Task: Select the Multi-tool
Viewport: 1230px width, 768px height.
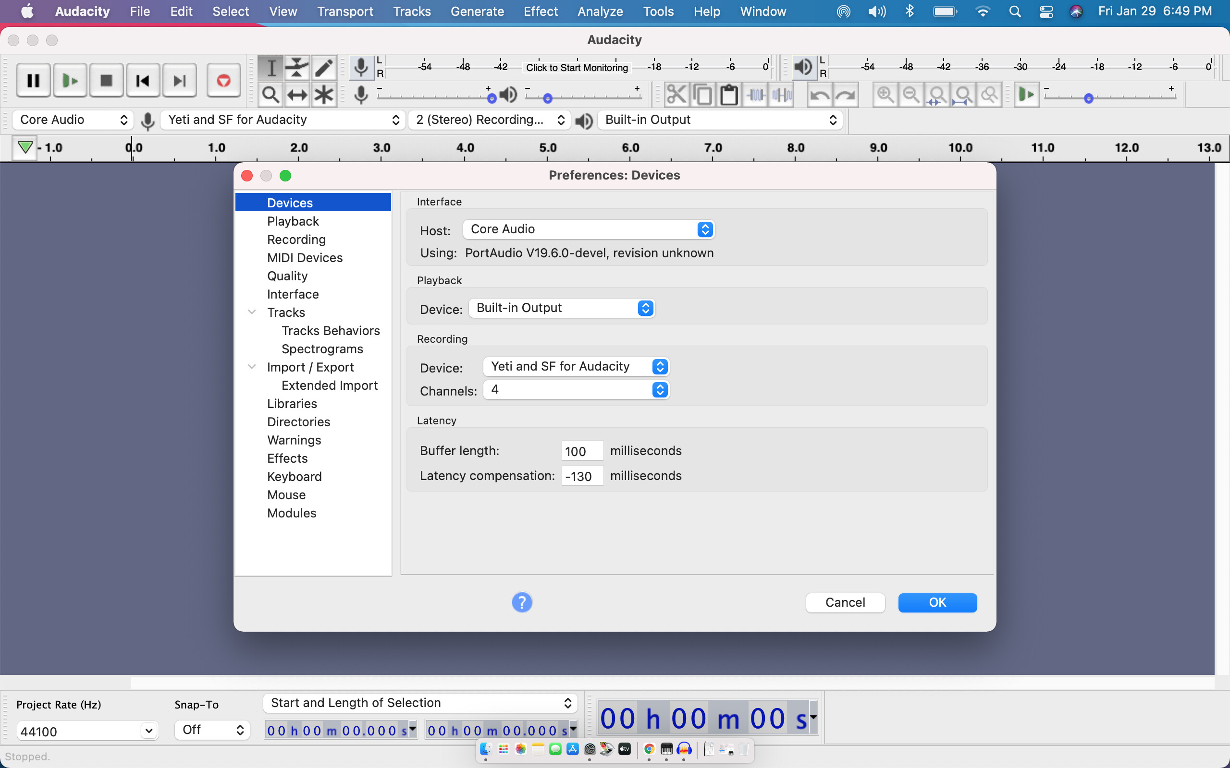Action: pos(324,95)
